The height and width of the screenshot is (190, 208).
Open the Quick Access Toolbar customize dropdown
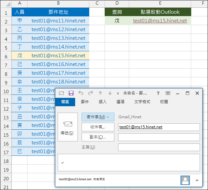click(118, 93)
